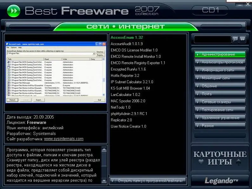This screenshot has width=252, height=189.
Task: Select EMCO Remote Install Monitor 1.0
Action: pyautogui.click(x=136, y=57)
